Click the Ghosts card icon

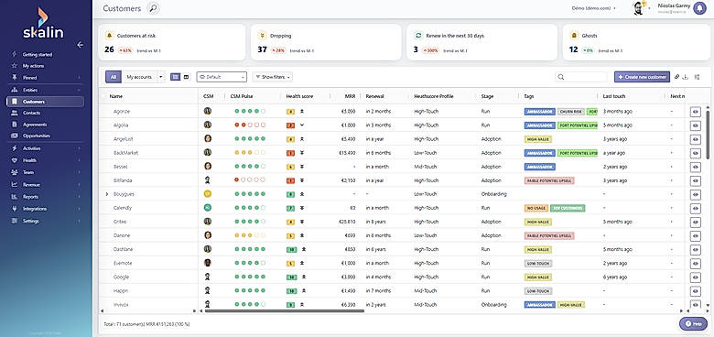[574, 36]
